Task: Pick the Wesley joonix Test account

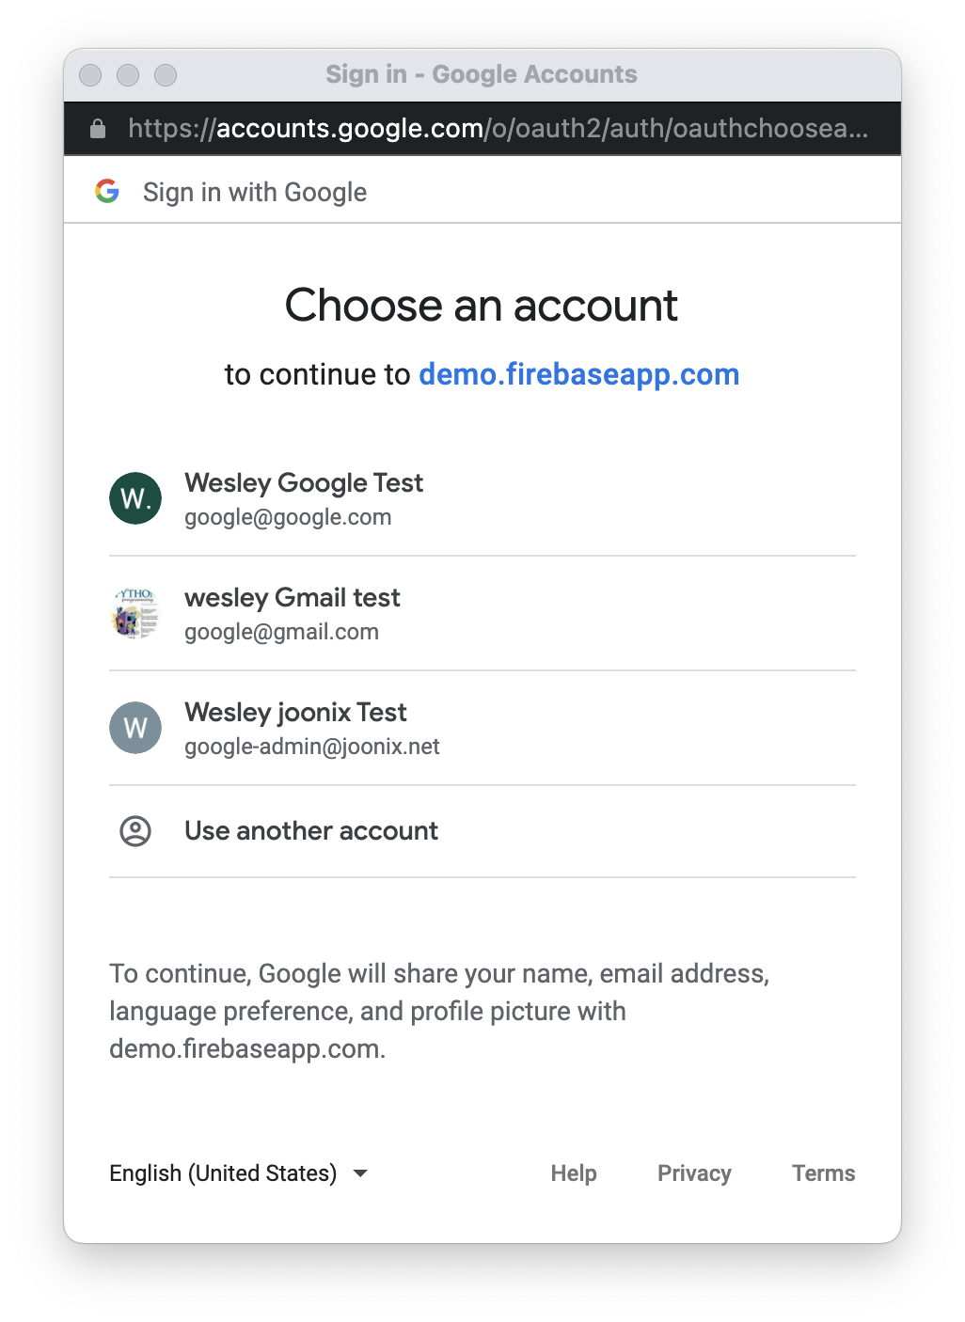Action: [x=295, y=713]
